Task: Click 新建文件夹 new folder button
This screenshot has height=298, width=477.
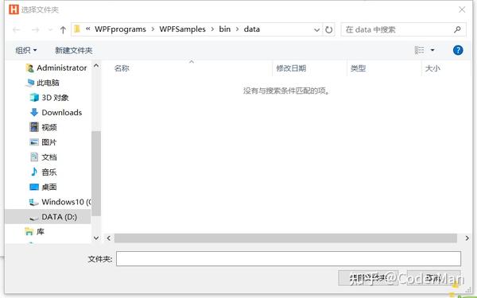Action: point(74,50)
